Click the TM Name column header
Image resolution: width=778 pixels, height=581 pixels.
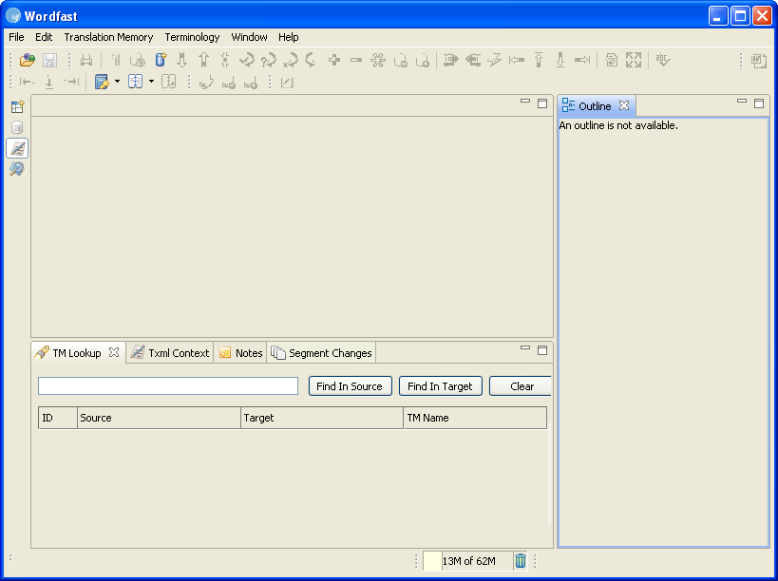pyautogui.click(x=475, y=418)
